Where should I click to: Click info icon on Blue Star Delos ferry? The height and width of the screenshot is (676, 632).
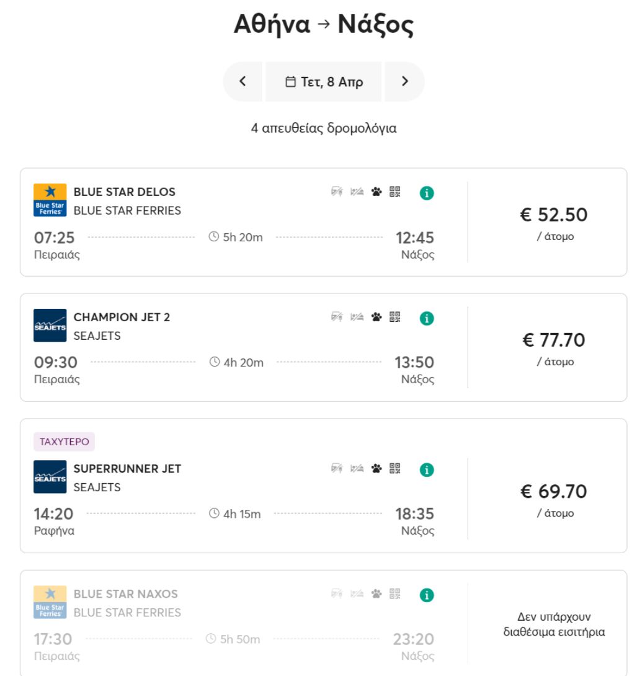click(x=427, y=193)
